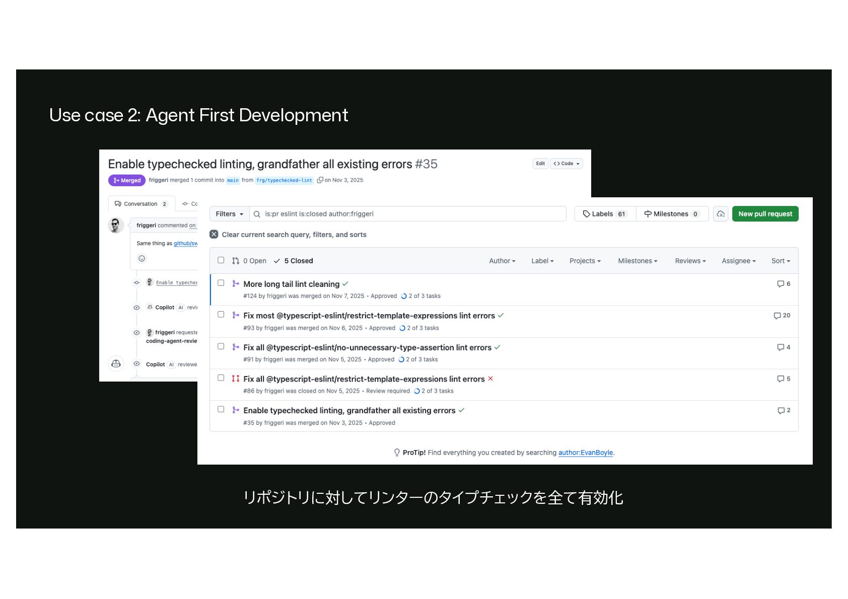Open comments icon showing 2 comments
Viewport: 848px width, 599px height.
pyautogui.click(x=781, y=410)
